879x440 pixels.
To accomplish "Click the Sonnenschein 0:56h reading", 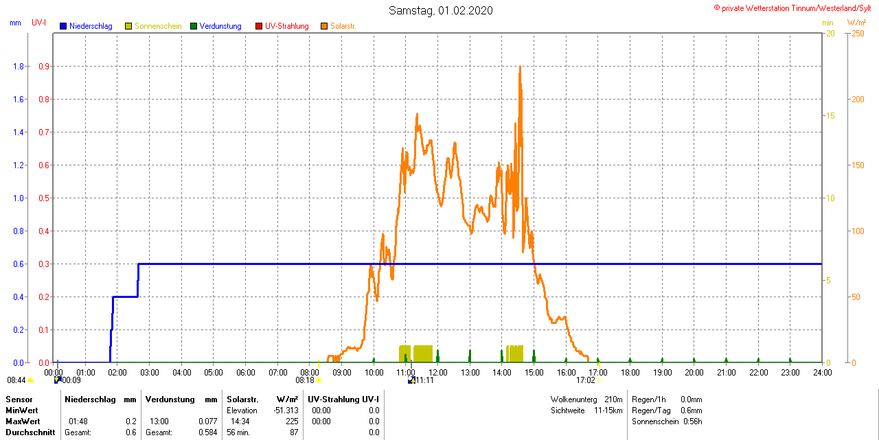I will 667,421.
